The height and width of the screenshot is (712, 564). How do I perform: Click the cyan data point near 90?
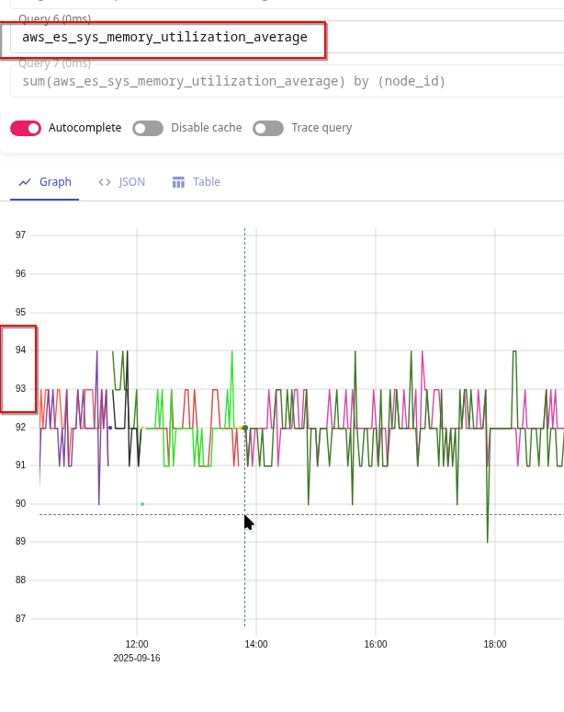142,504
